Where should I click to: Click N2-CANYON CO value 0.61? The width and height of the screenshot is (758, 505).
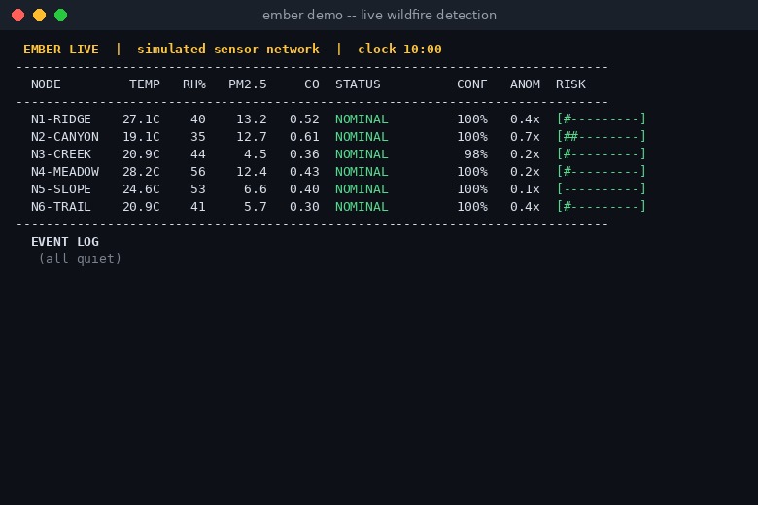304,137
